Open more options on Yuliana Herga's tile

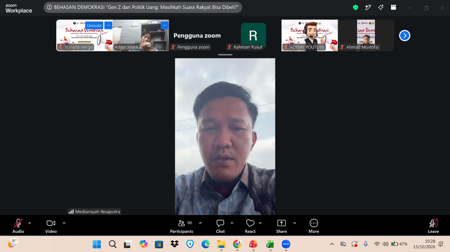108,26
